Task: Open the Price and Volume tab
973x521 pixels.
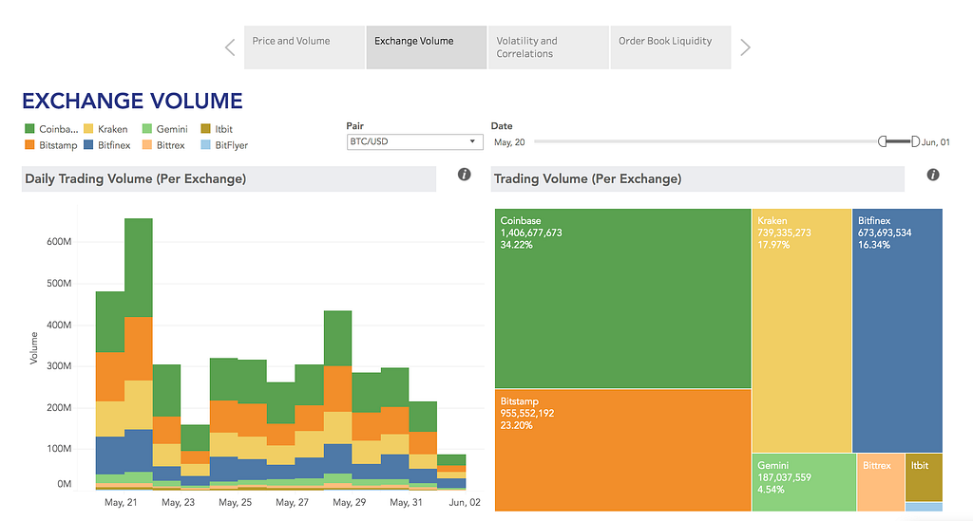Action: [x=304, y=47]
